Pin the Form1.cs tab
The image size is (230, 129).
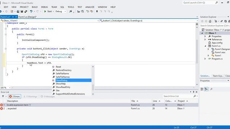(13, 17)
